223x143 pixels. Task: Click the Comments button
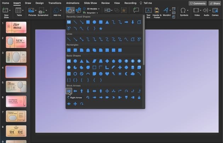click(197, 3)
